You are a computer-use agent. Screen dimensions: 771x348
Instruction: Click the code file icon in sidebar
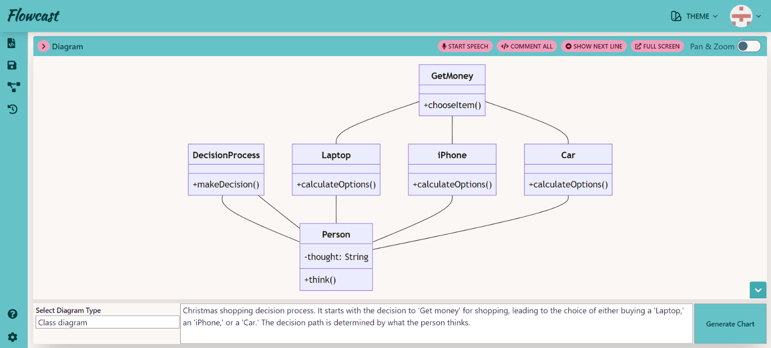(x=12, y=44)
